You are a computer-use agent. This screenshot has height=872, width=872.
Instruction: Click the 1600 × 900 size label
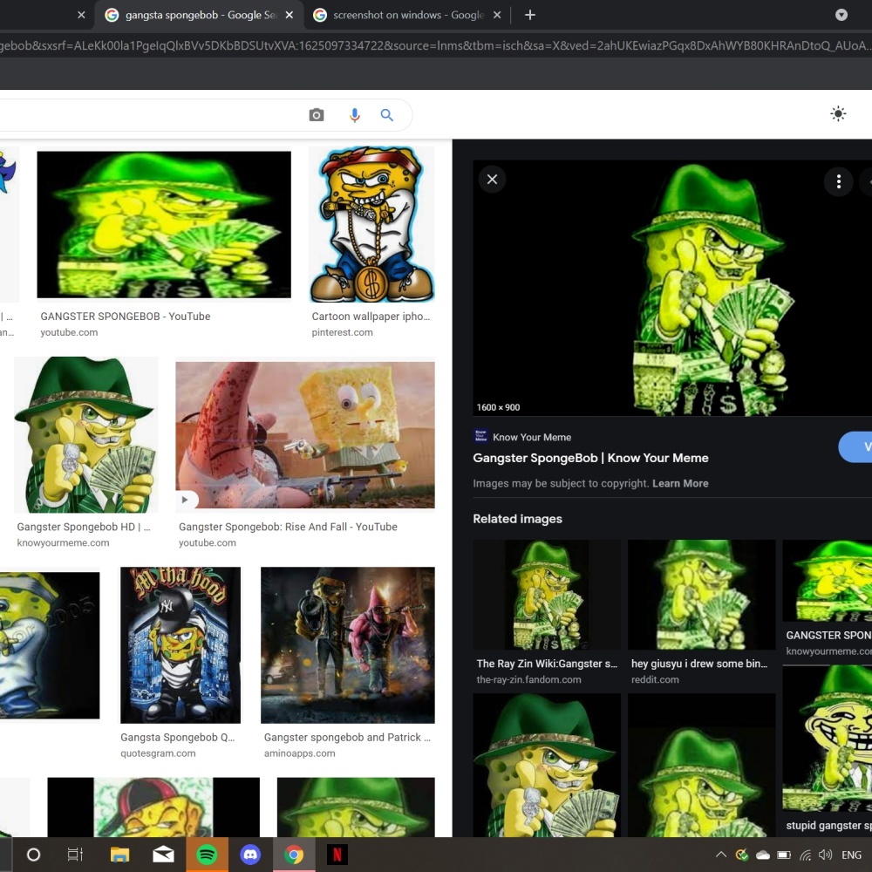point(498,407)
